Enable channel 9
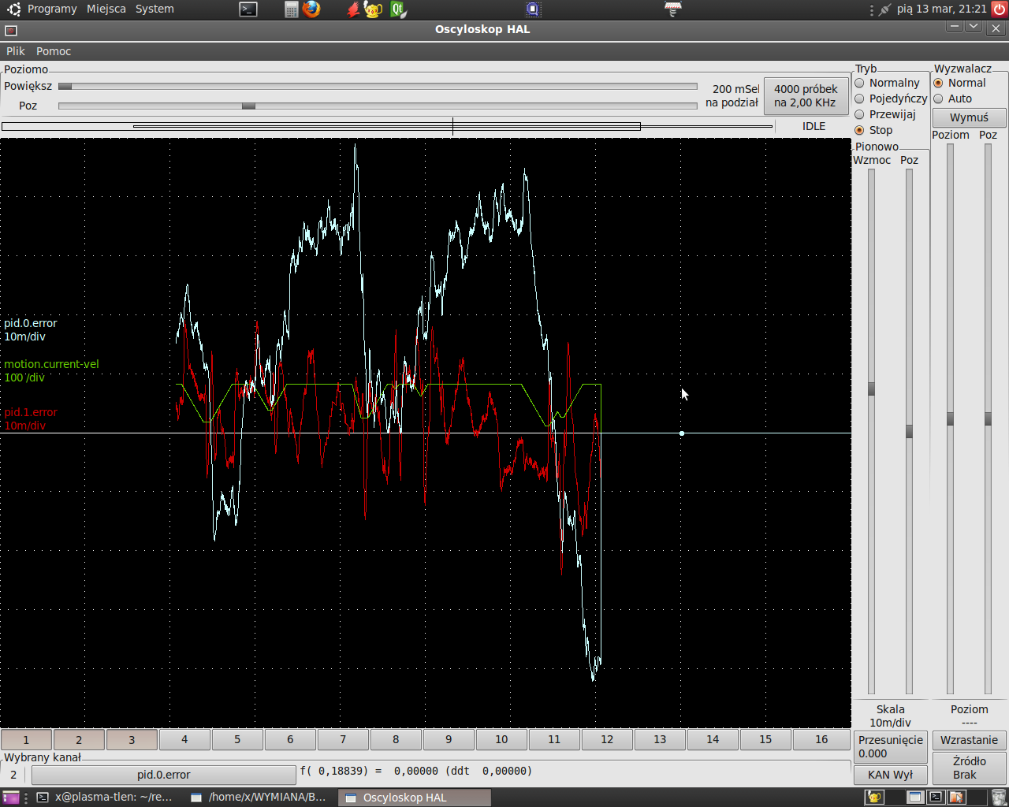1009x807 pixels. point(449,739)
